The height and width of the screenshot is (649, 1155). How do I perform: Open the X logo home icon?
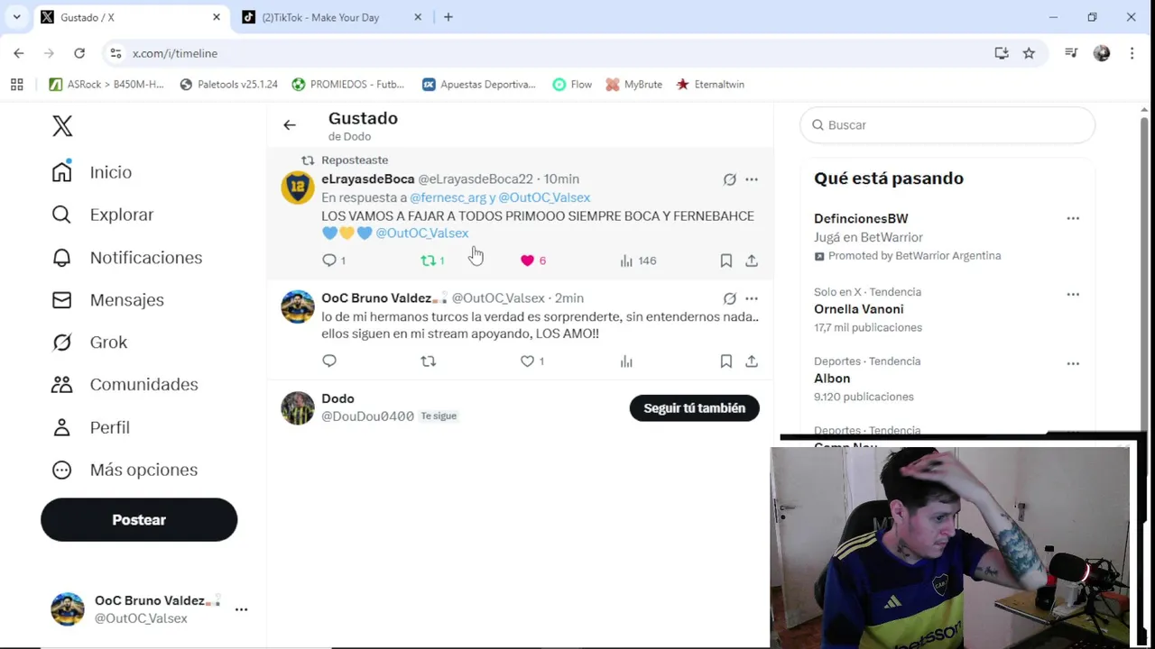pyautogui.click(x=62, y=126)
